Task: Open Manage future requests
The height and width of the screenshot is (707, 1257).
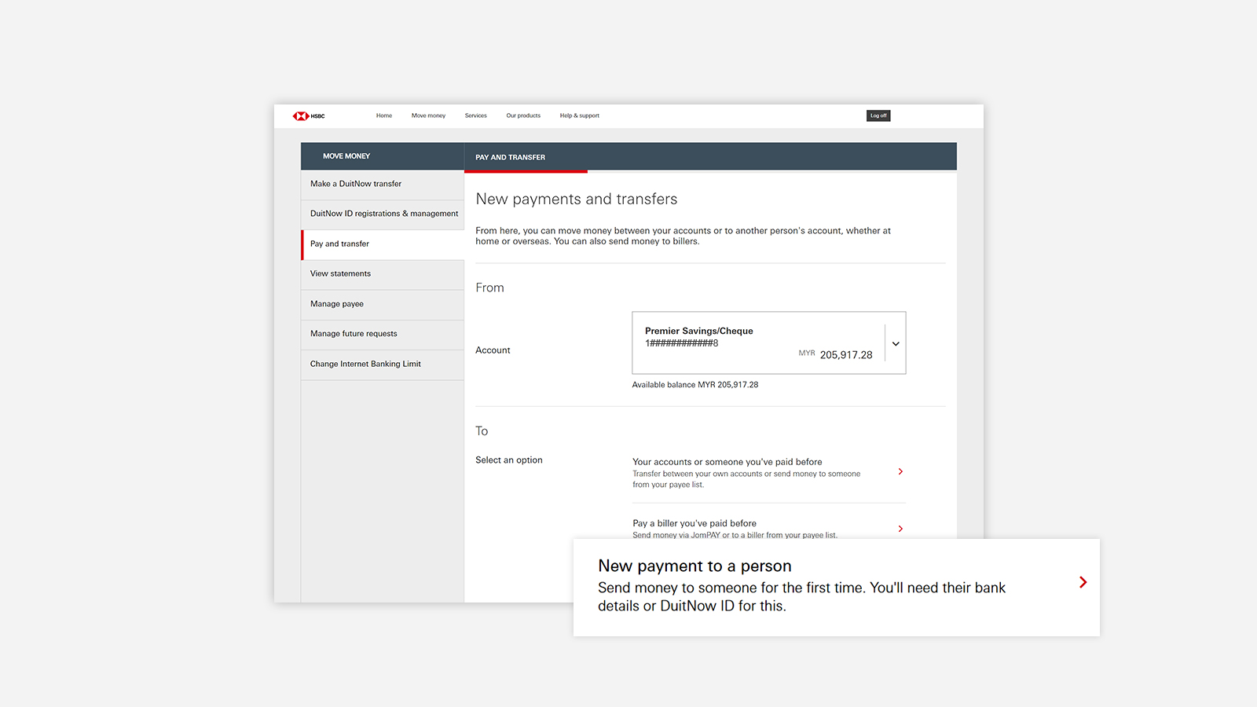Action: (383, 334)
